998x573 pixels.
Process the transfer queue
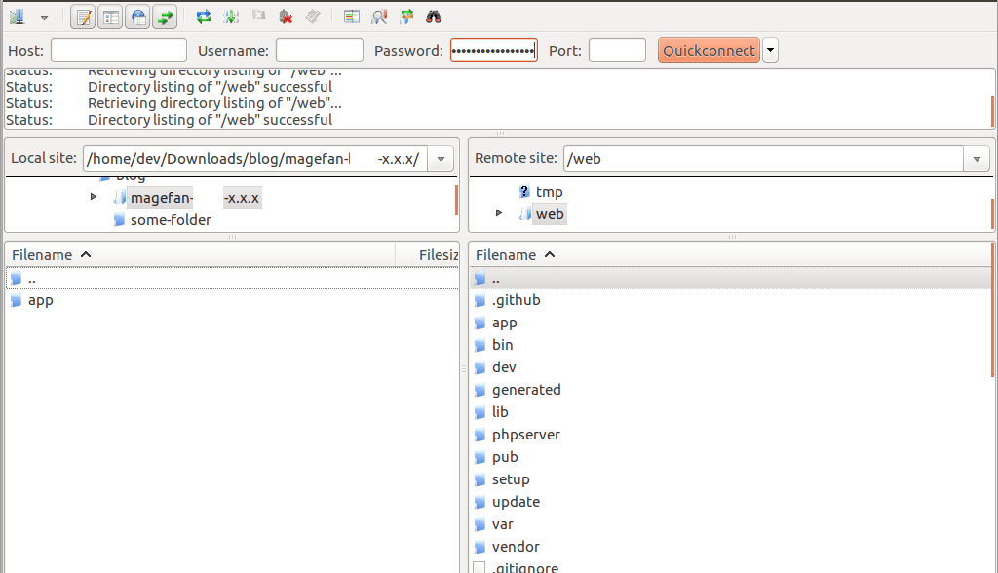(232, 17)
